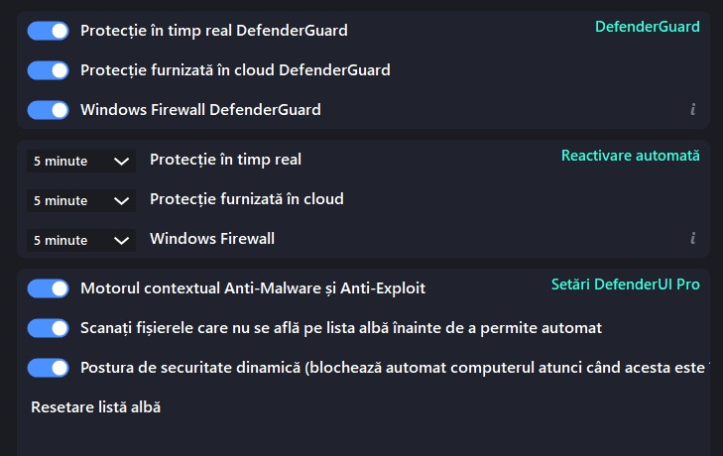Click the Reactivare automată heading

(x=630, y=156)
